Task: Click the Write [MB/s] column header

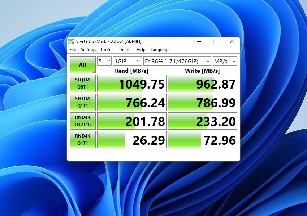Action: [202, 71]
